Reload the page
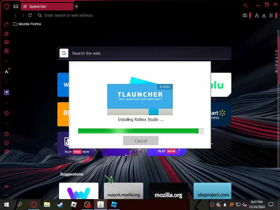The height and width of the screenshot is (210, 280). coord(30,15)
